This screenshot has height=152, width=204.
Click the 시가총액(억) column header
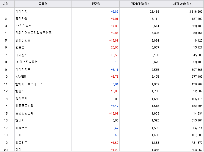pyautogui.click(x=182, y=4)
